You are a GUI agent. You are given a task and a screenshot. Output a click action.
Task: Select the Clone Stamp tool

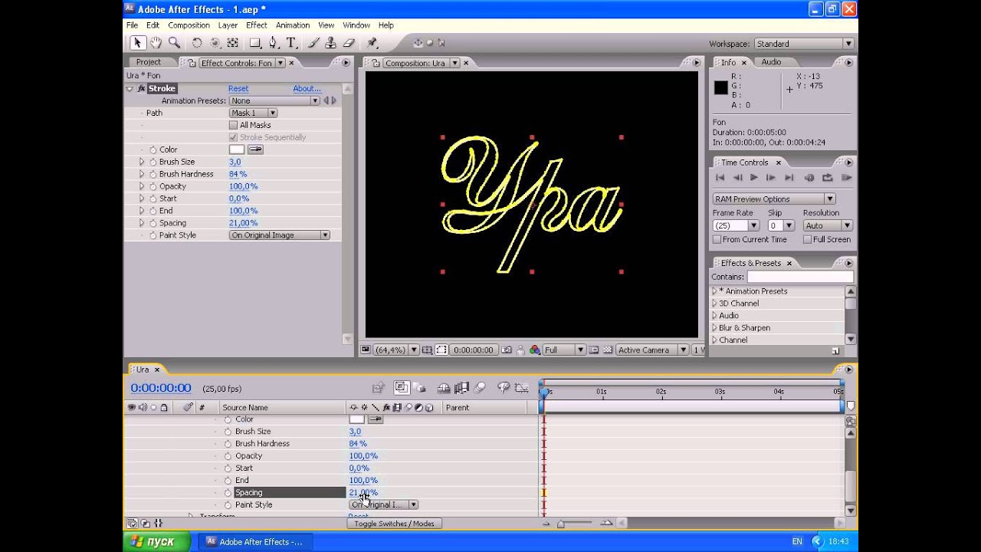(x=330, y=43)
